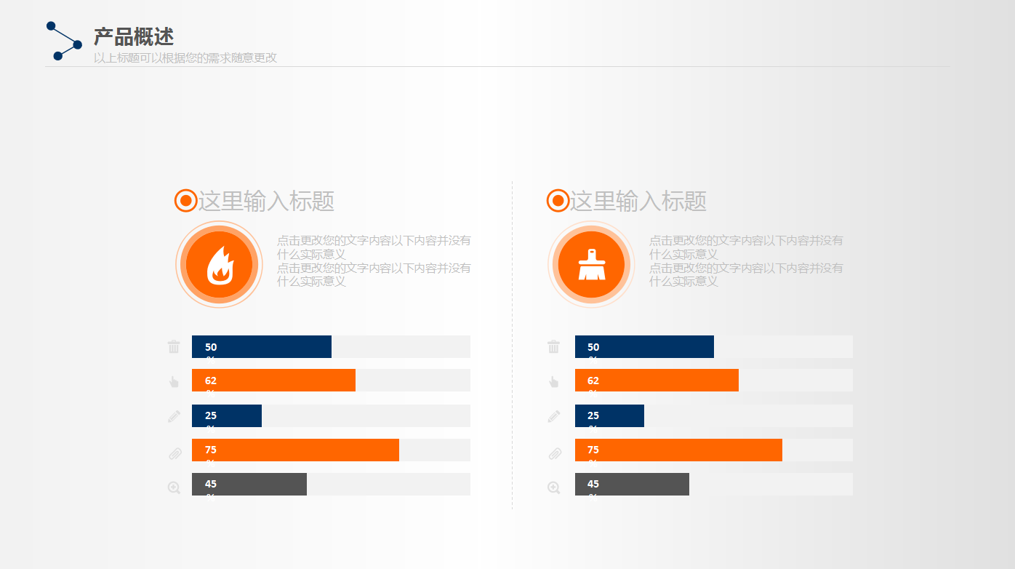The image size is (1015, 569).
Task: Select the navy 50 progress bar under the broom
Action: pyautogui.click(x=644, y=346)
